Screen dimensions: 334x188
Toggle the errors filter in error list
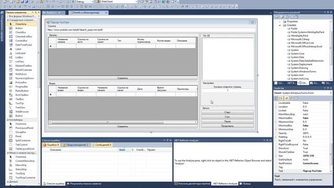51,145
